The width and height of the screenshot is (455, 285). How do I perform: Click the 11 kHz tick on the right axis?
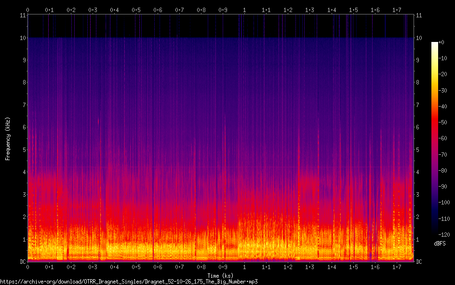point(419,15)
